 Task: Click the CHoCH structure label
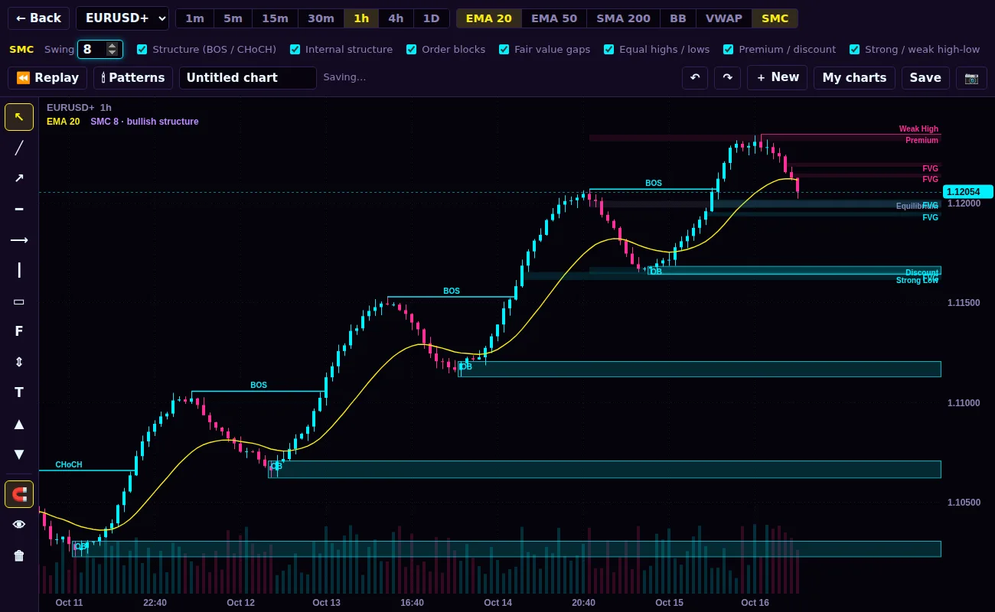69,465
